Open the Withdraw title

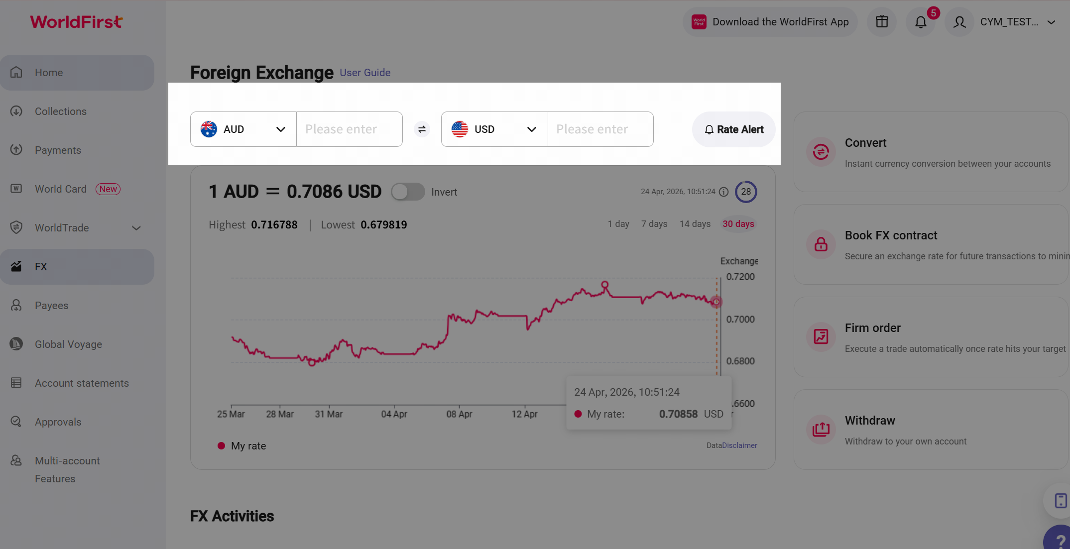870,421
